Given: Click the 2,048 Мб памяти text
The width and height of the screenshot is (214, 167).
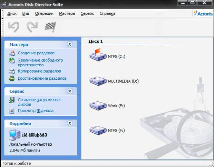Looking at the screenshot, I should 25,151.
